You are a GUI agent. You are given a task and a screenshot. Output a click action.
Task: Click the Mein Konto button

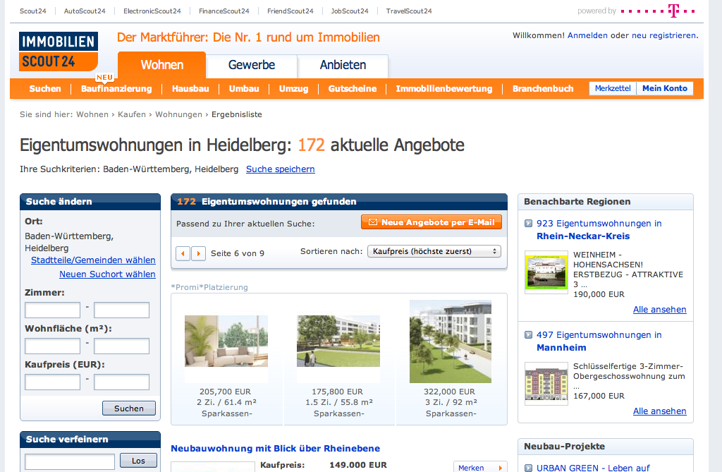665,88
